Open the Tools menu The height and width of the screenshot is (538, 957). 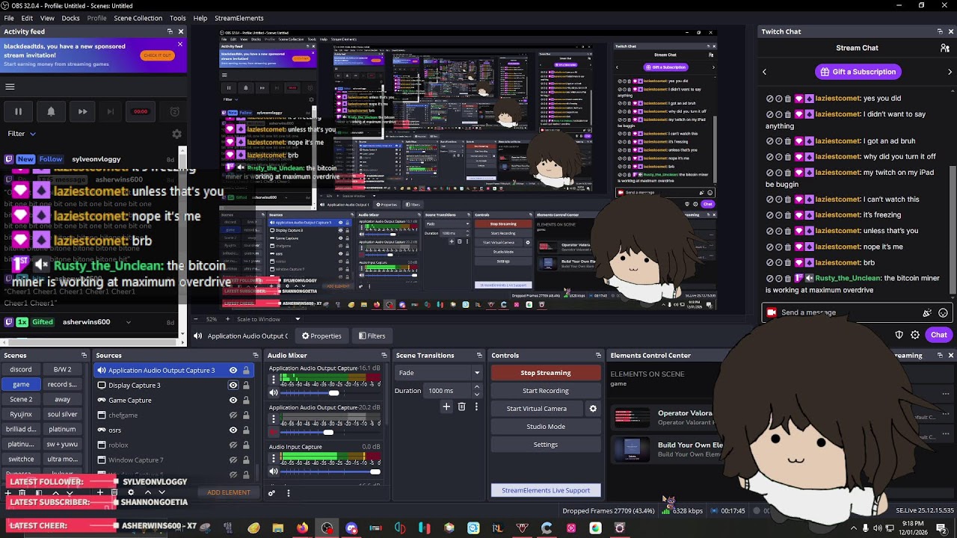177,18
